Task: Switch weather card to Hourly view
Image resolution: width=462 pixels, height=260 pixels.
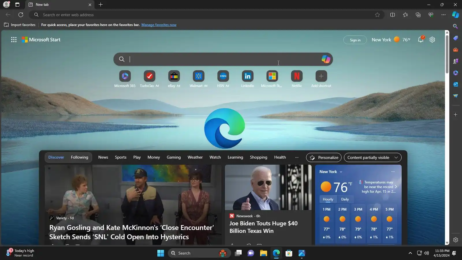Action: (328, 199)
